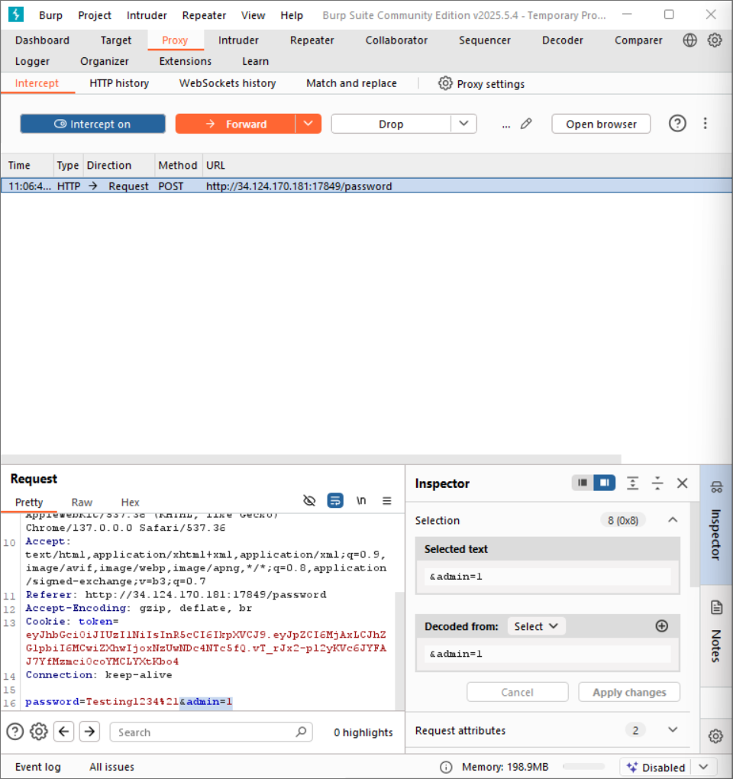Open All issues in status bar

[111, 767]
